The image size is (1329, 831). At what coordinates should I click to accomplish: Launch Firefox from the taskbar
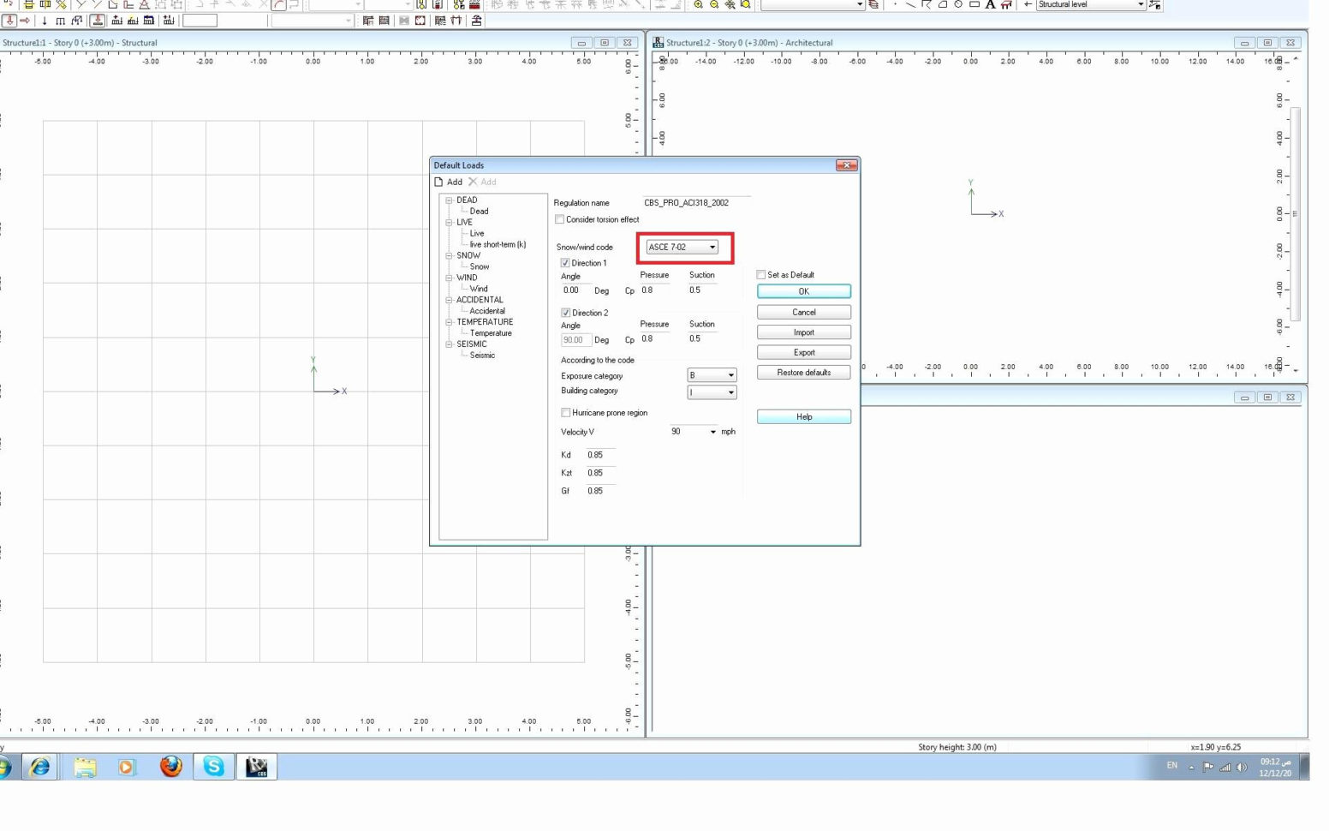170,767
